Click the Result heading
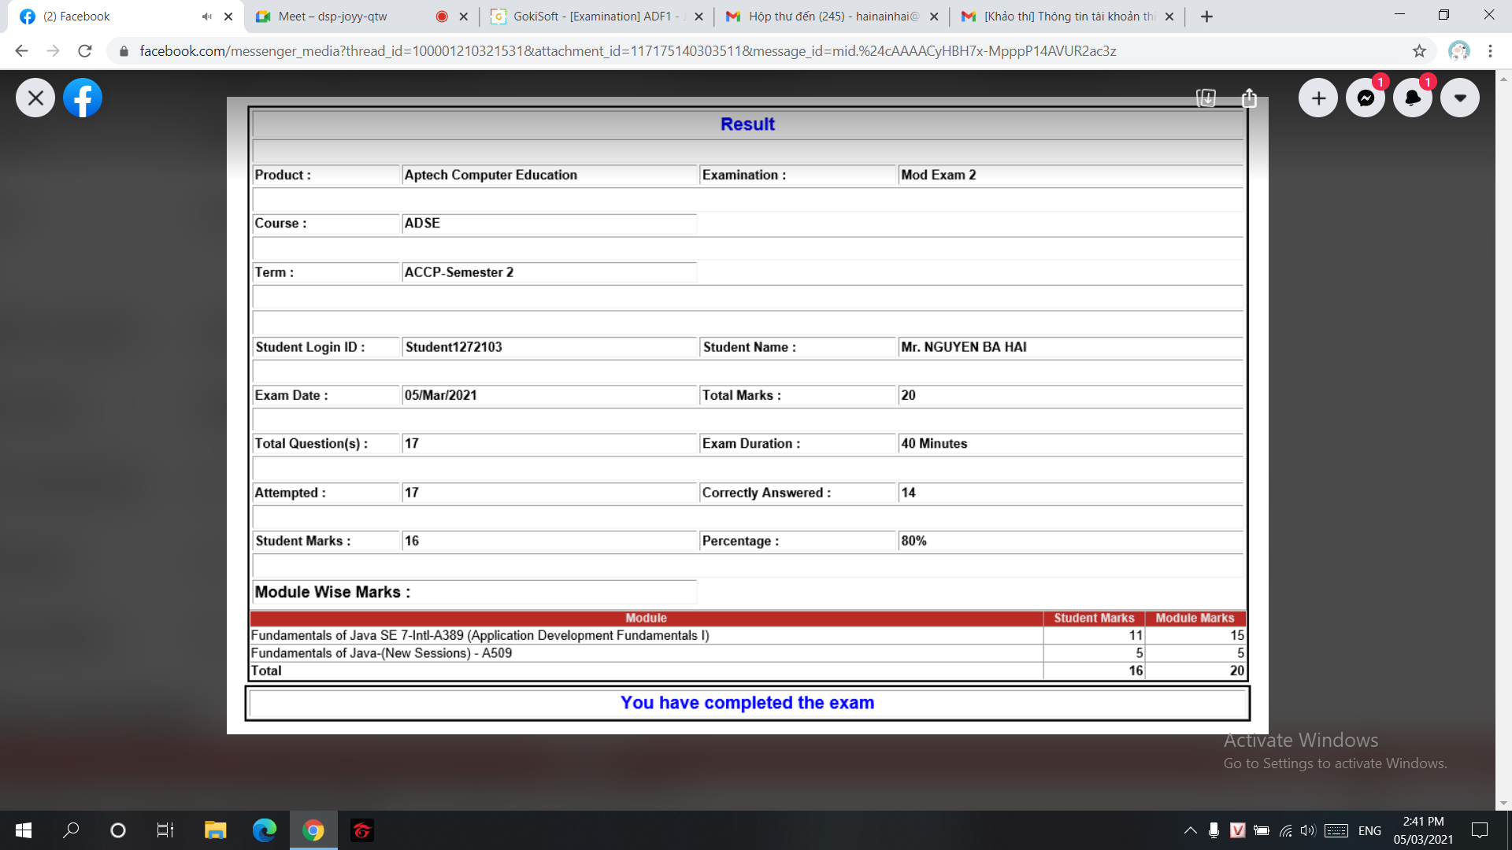Screen dimensions: 1512x850 (747, 124)
